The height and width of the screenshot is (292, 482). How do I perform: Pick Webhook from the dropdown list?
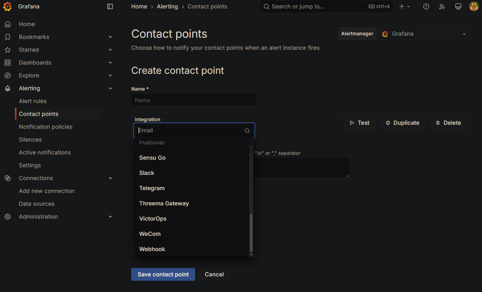point(191,249)
